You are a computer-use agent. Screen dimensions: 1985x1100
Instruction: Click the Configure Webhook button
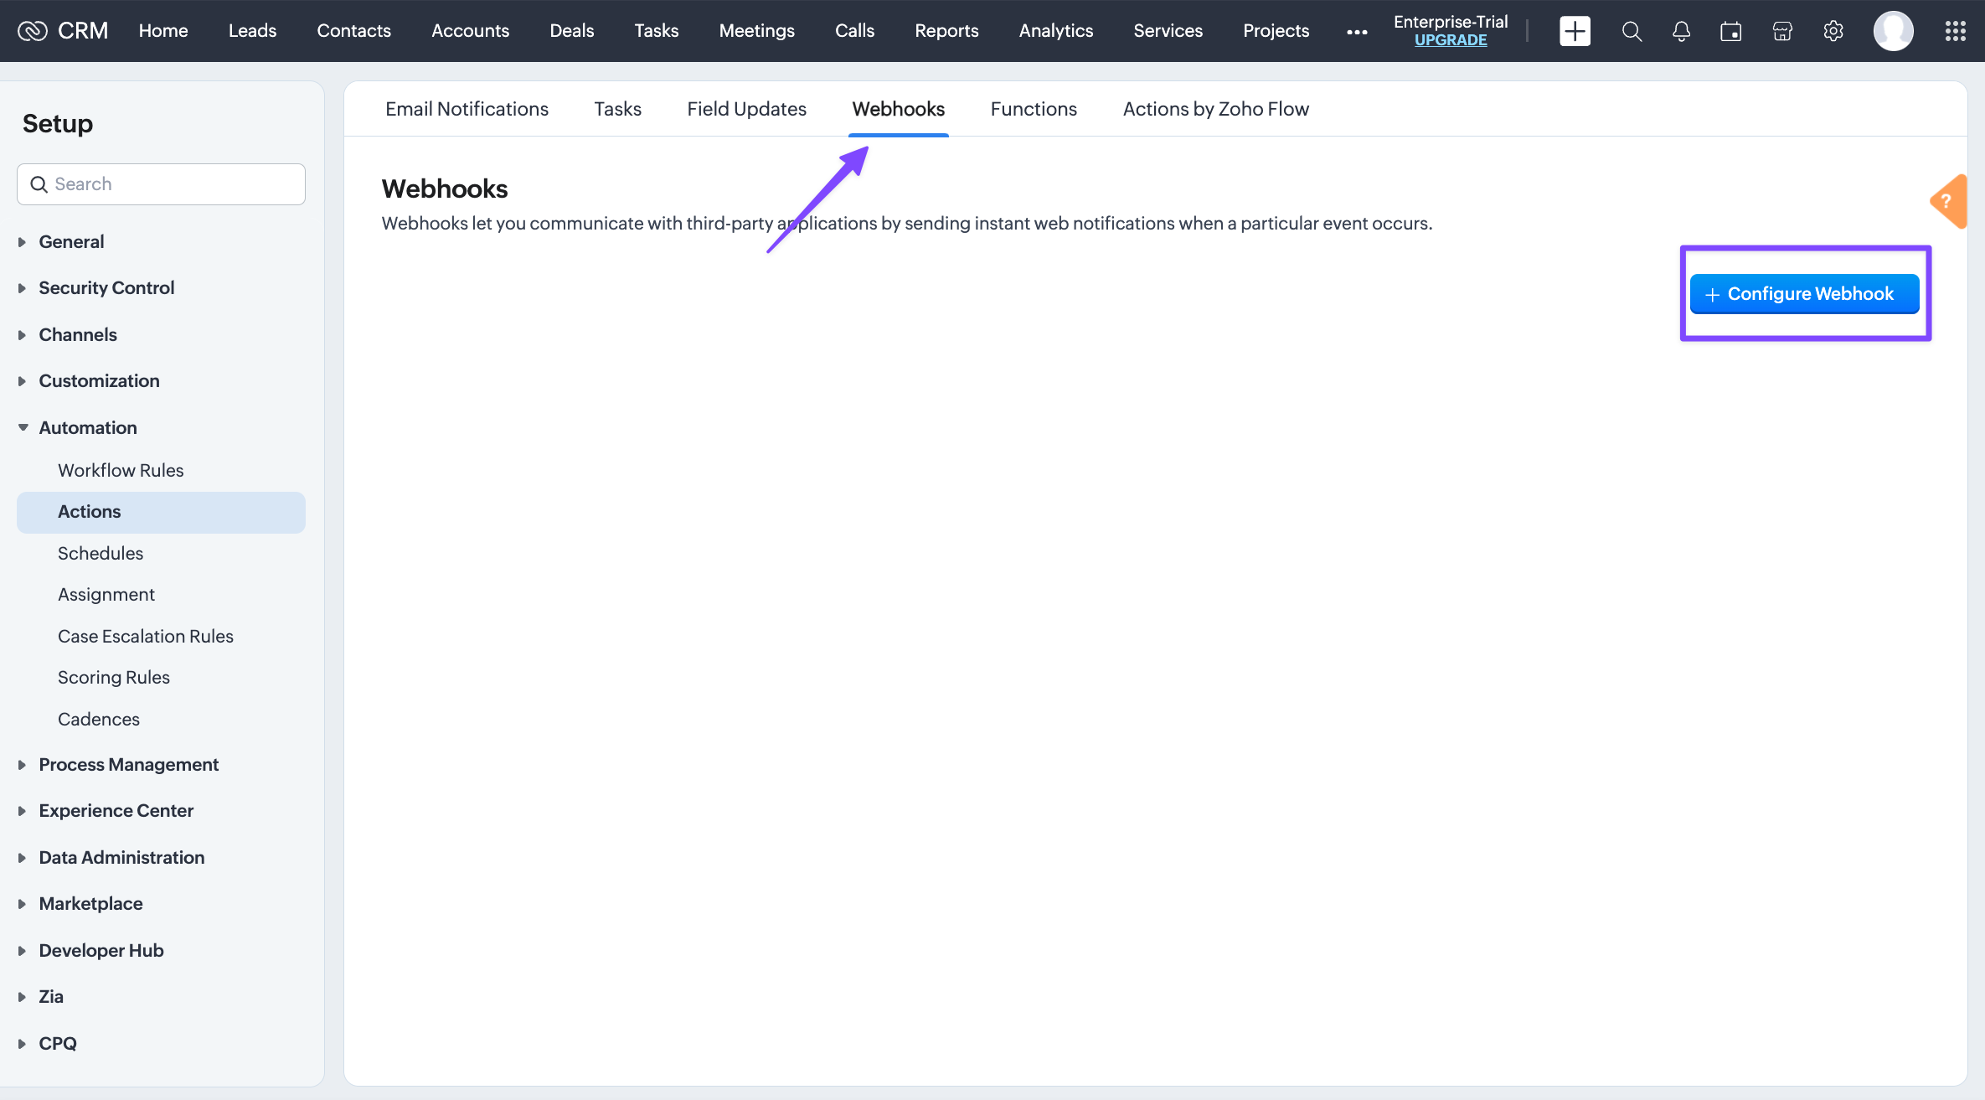click(x=1804, y=294)
